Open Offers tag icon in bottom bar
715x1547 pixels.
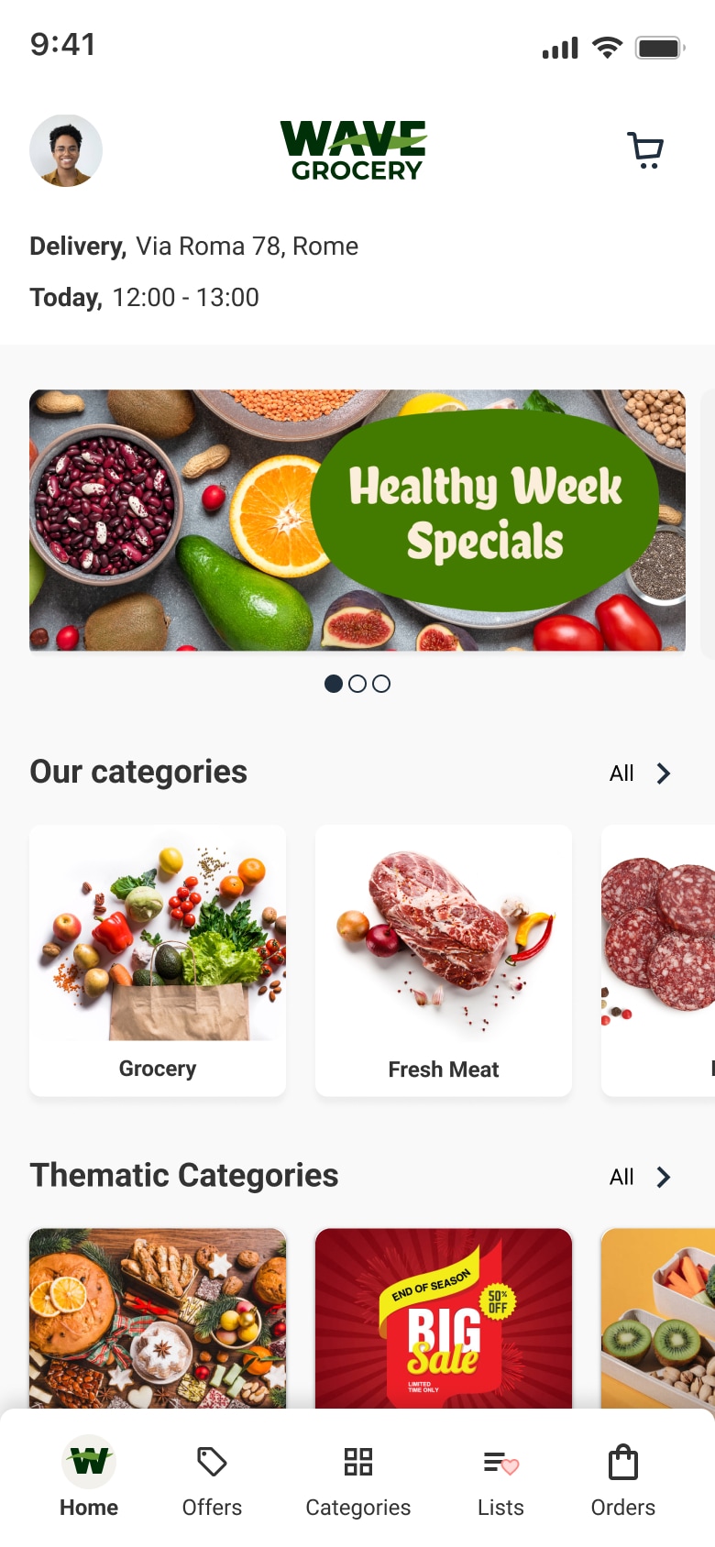point(212,1462)
